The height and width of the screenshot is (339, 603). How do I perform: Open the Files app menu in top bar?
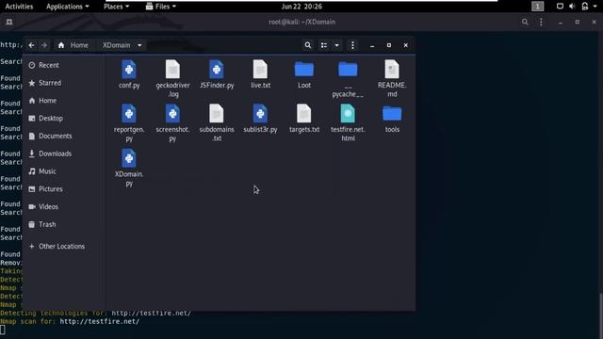[161, 7]
